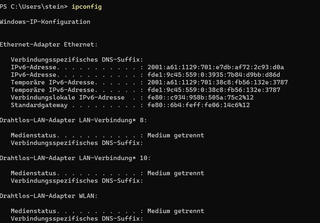
Task: Click Medium getrennt under LAN-Verbindung* 10
Action: coord(175,173)
